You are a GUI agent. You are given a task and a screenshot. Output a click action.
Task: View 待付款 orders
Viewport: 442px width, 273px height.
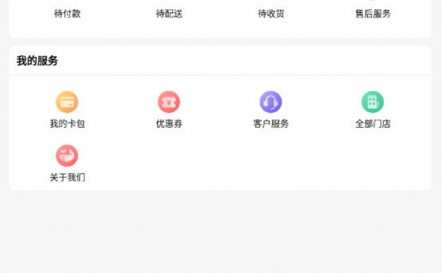tap(67, 14)
